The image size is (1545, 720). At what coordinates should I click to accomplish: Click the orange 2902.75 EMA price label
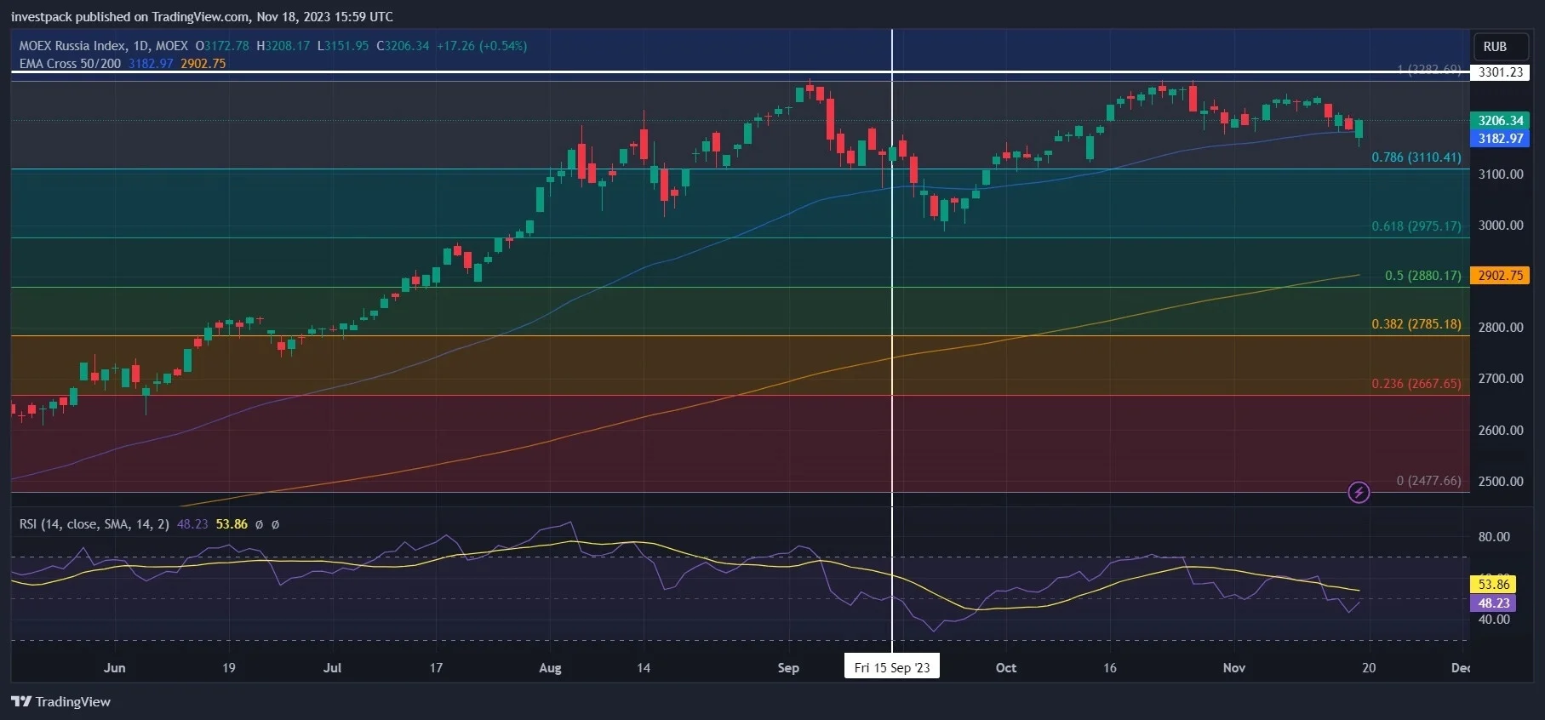point(1499,275)
